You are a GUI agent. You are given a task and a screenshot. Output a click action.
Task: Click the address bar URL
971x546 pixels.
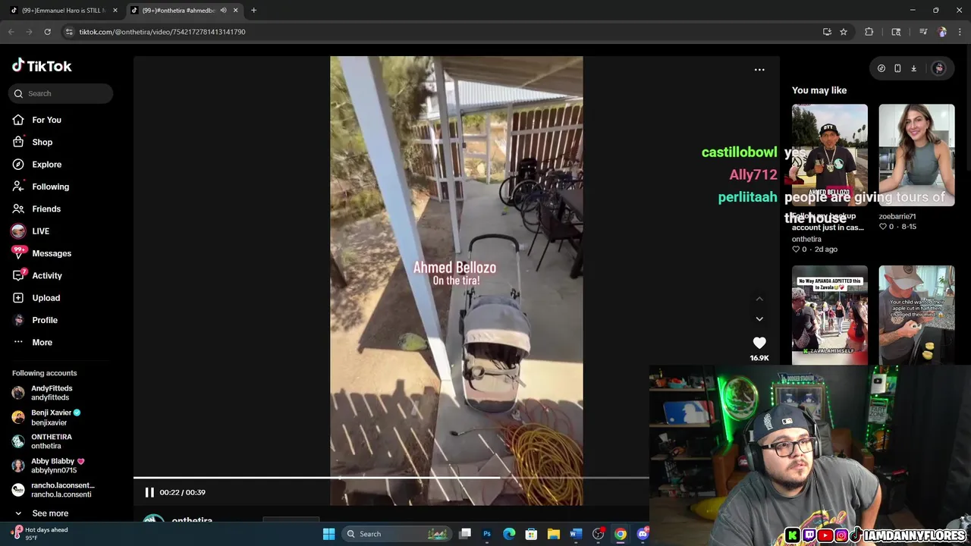click(x=162, y=32)
